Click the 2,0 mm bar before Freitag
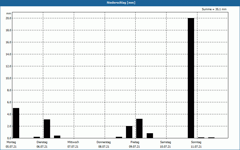This screenshot has width=240, height=150. (129, 132)
